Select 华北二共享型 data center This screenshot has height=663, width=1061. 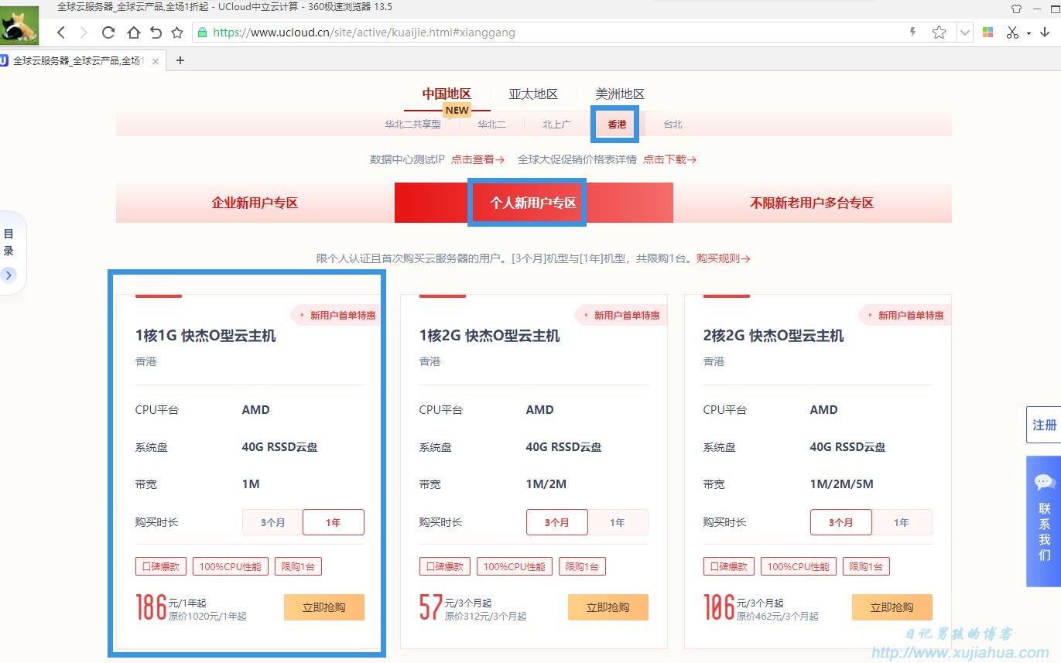412,125
